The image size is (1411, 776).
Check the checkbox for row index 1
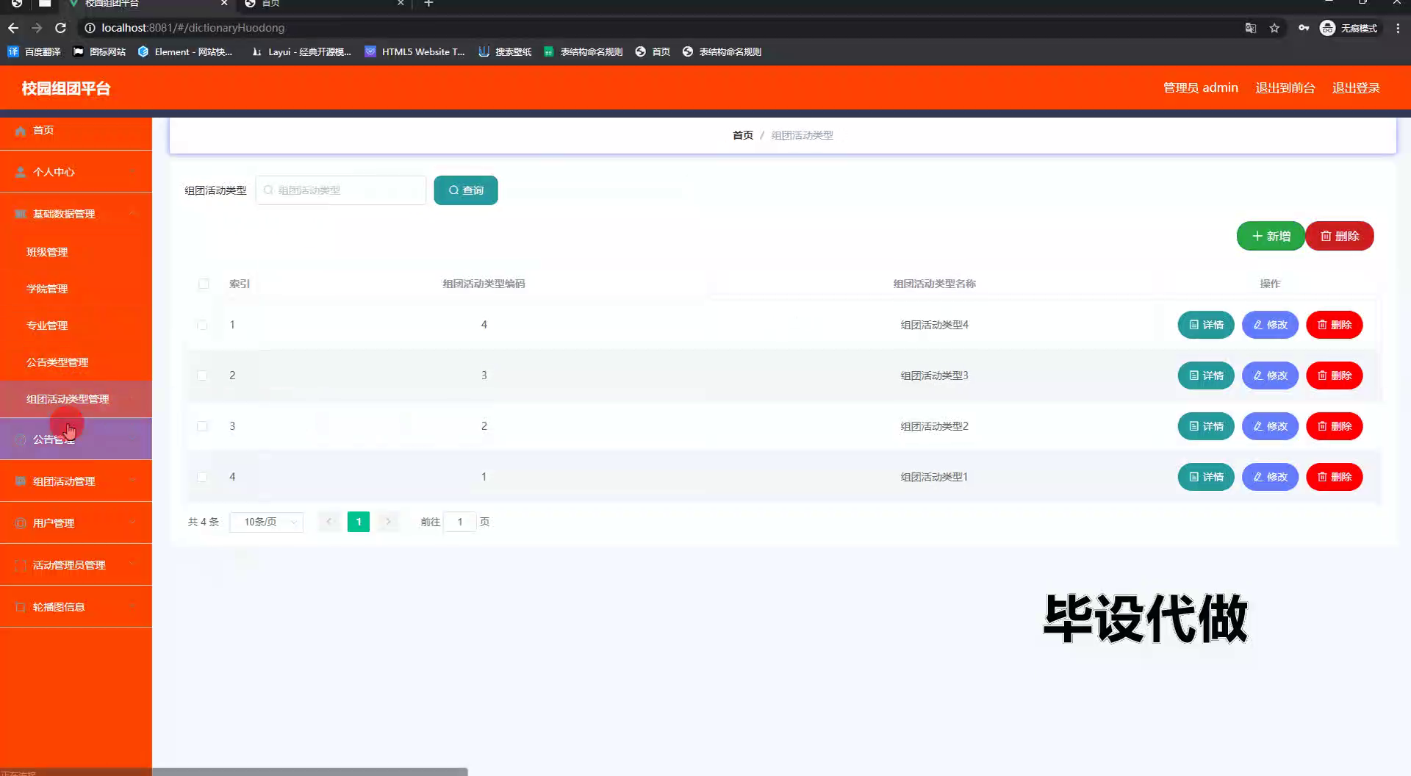point(202,325)
